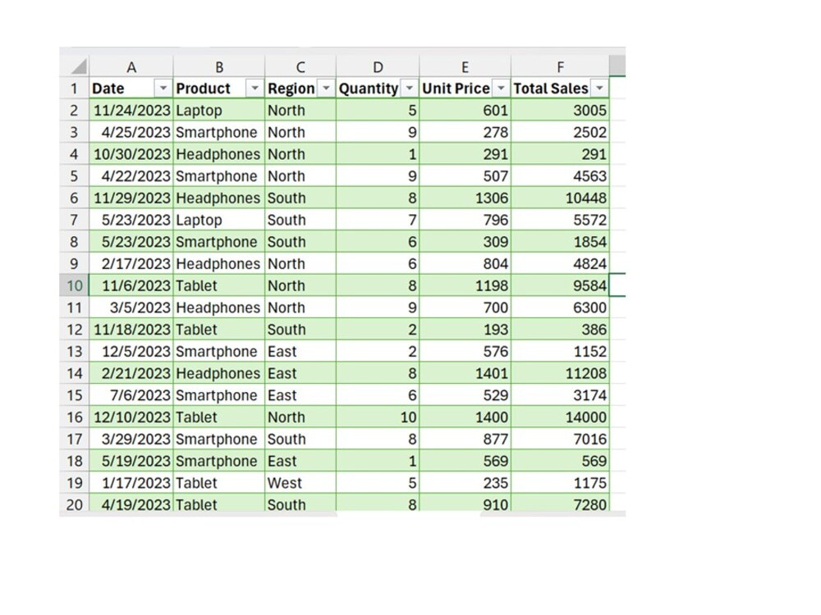Click the date cell 10/30/2023
The height and width of the screenshot is (615, 821).
click(131, 154)
